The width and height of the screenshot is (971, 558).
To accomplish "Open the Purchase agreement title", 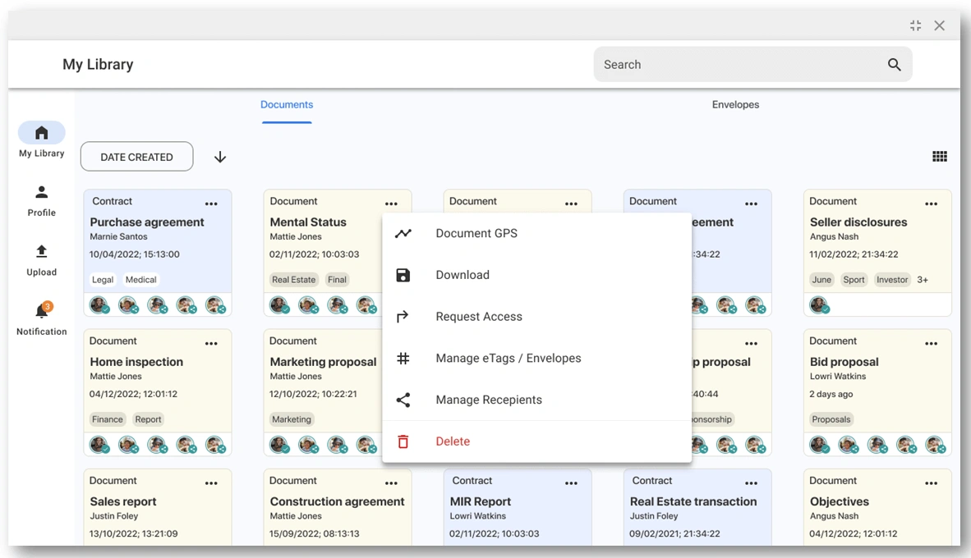I will (x=147, y=222).
